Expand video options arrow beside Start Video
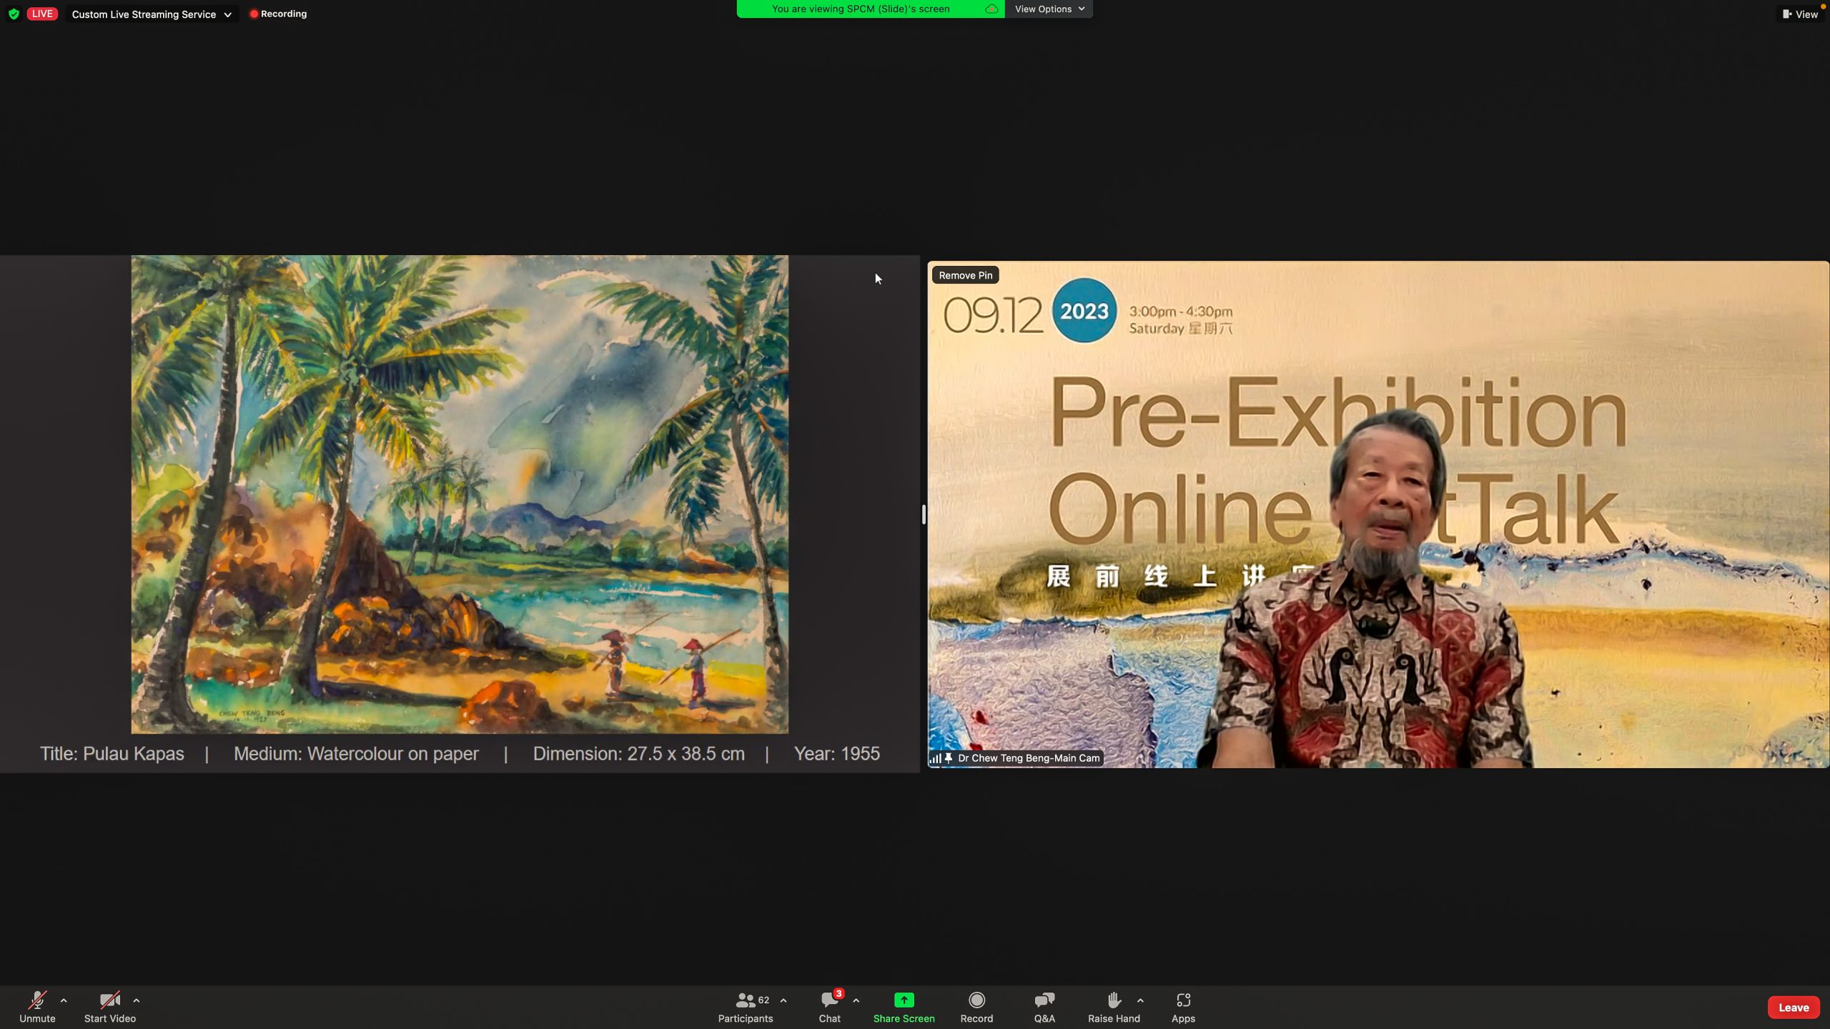 pyautogui.click(x=137, y=1000)
